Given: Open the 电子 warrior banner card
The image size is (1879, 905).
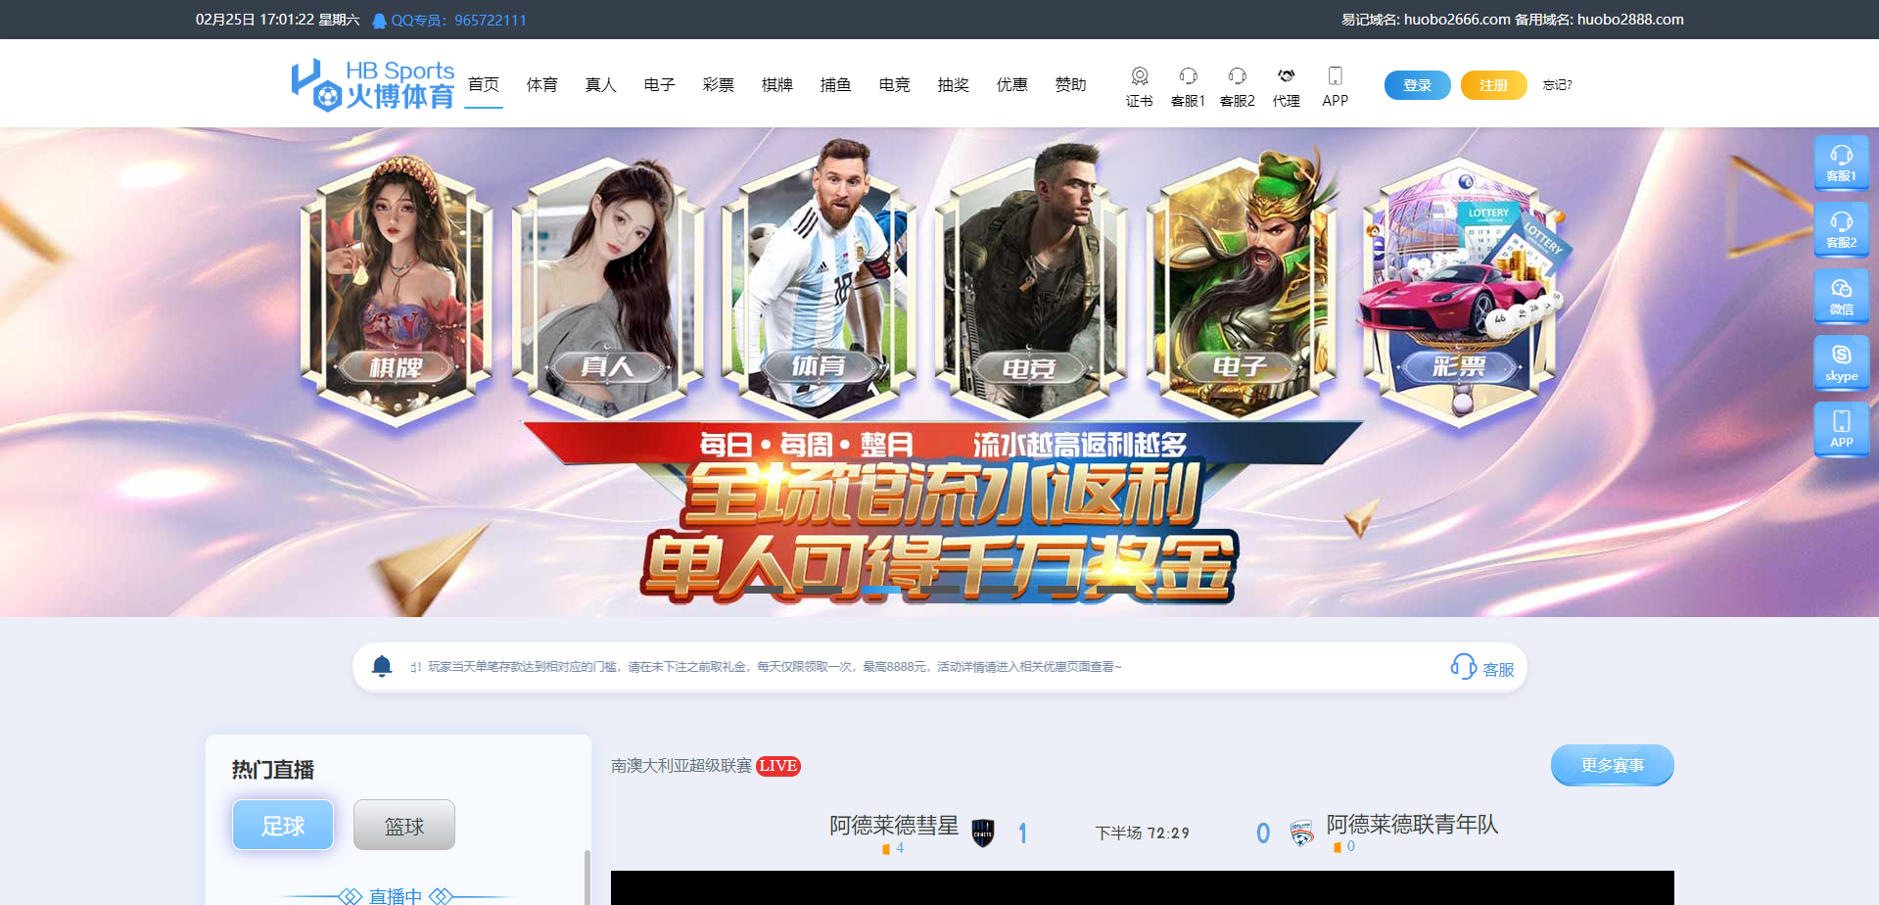Looking at the screenshot, I should tap(1242, 284).
